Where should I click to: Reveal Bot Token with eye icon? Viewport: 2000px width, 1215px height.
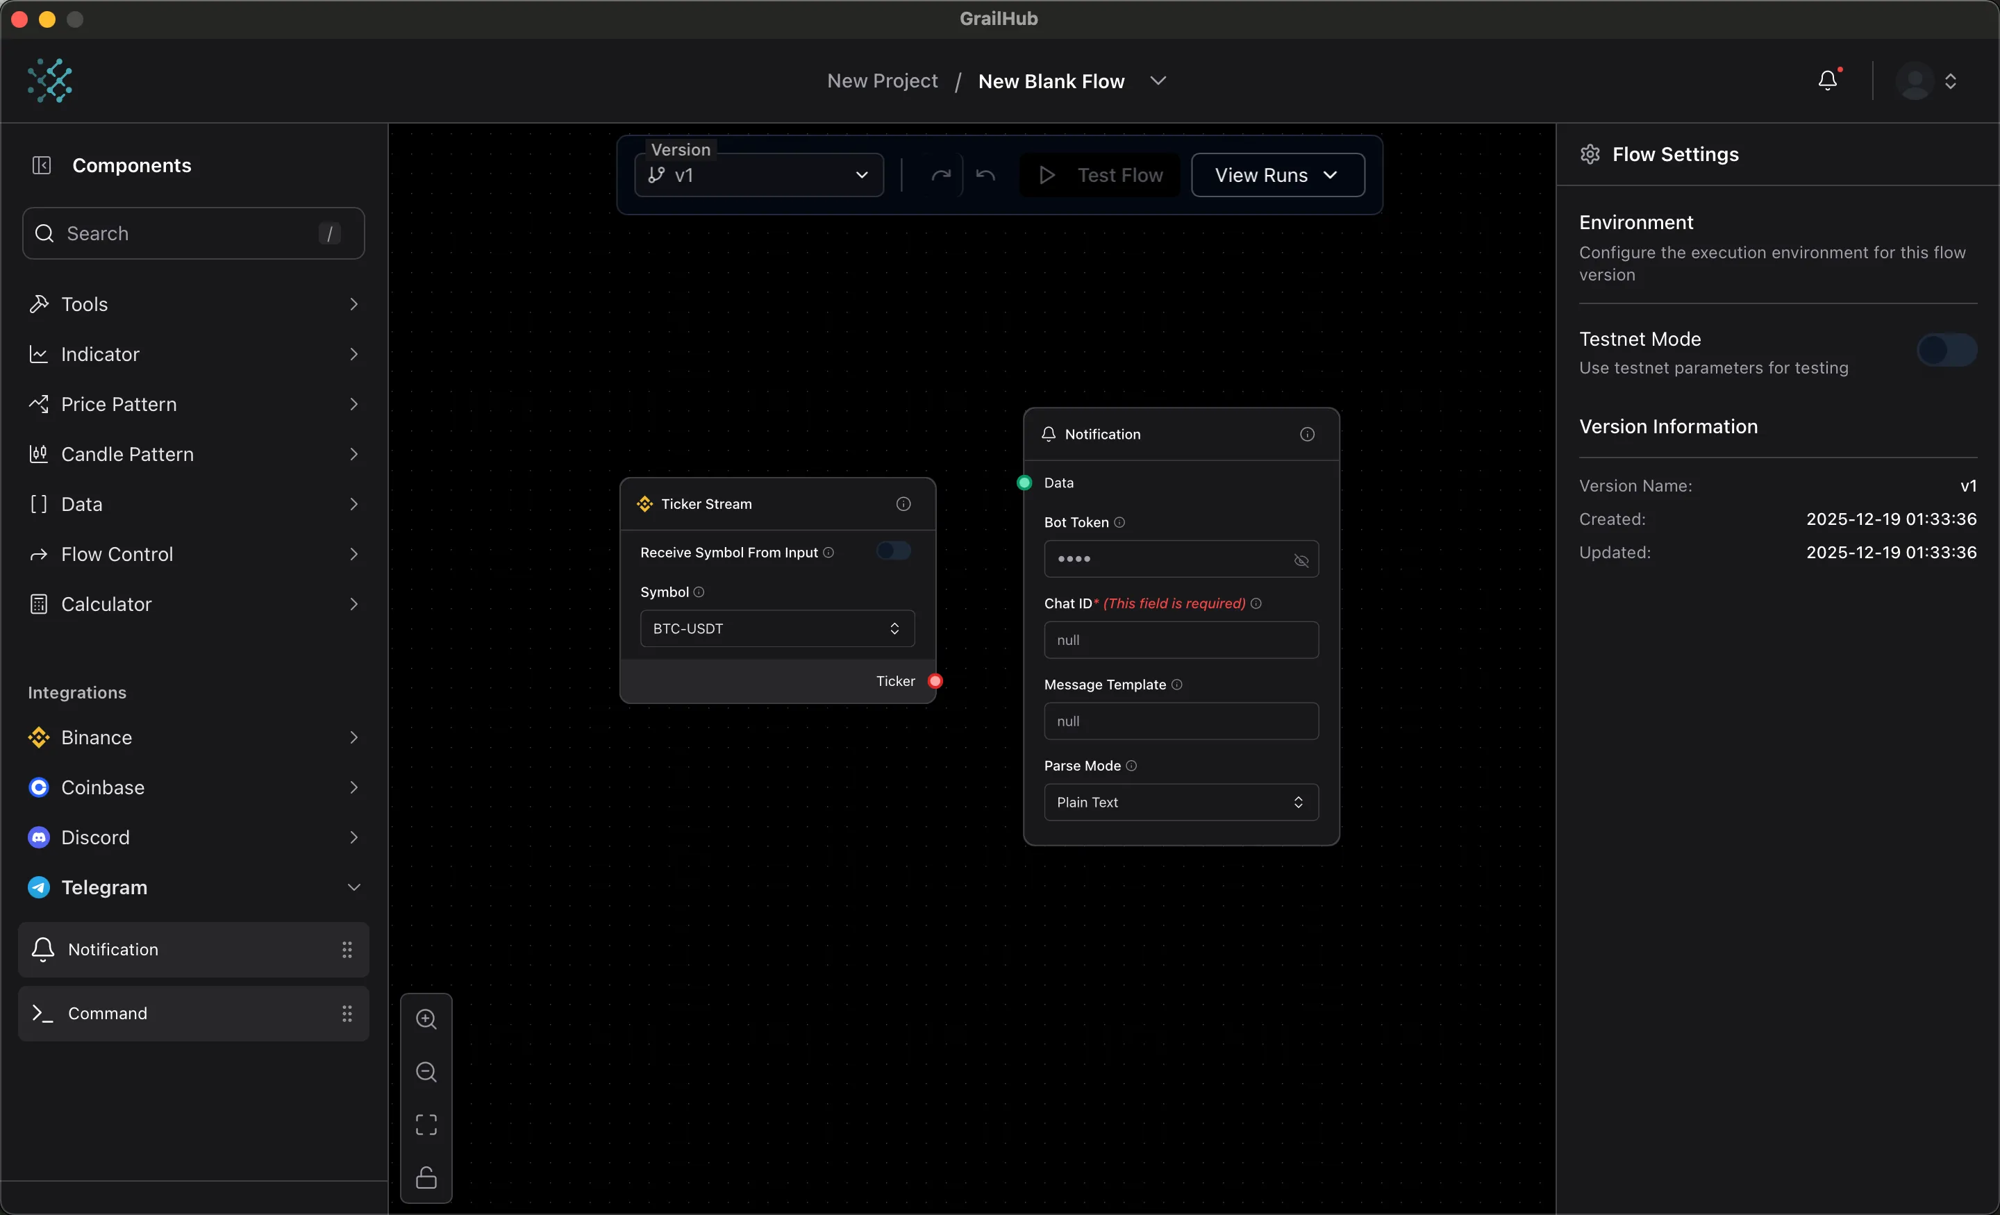pos(1300,560)
